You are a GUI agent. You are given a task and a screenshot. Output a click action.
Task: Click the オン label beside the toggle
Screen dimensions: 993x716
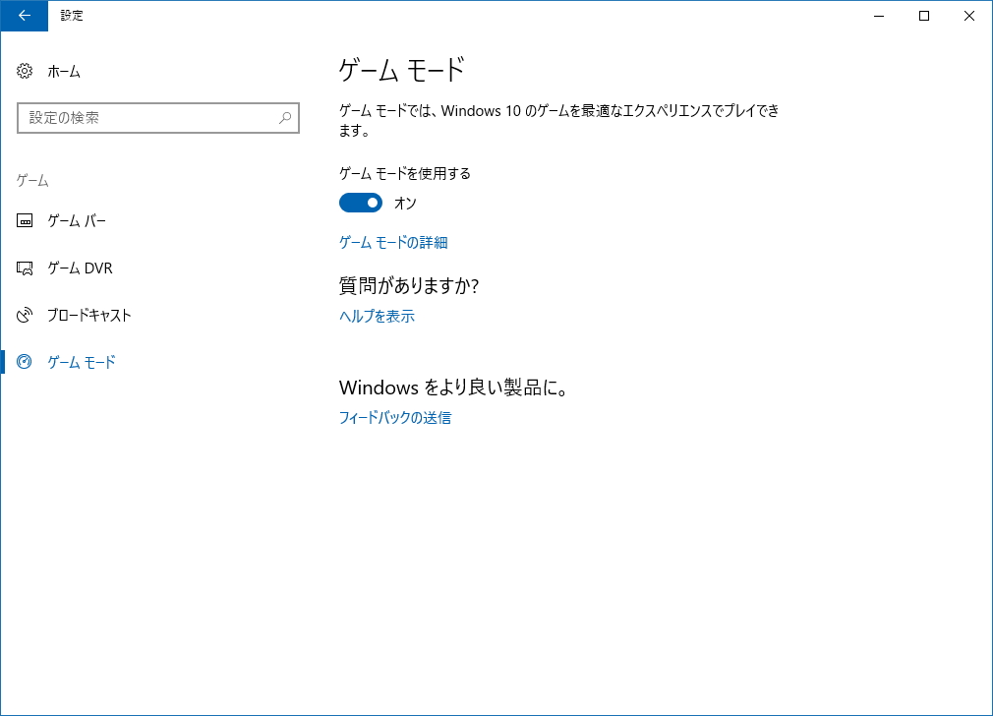pos(405,204)
